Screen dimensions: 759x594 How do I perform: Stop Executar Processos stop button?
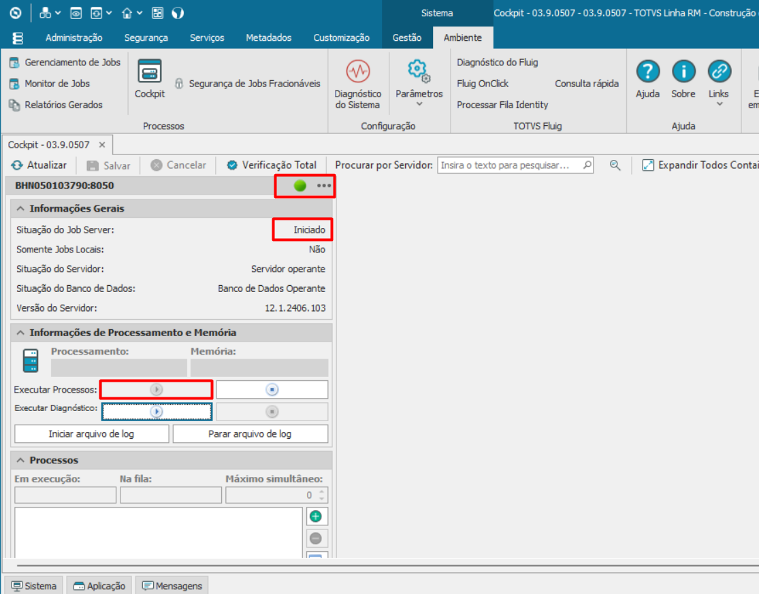point(272,389)
